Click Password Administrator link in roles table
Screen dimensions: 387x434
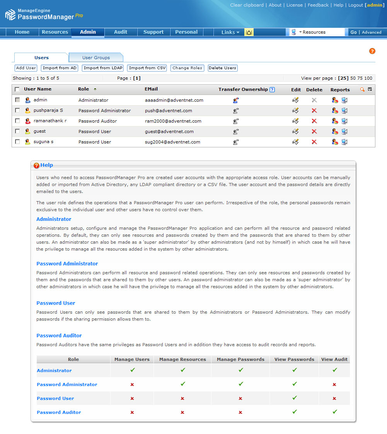pyautogui.click(x=67, y=384)
